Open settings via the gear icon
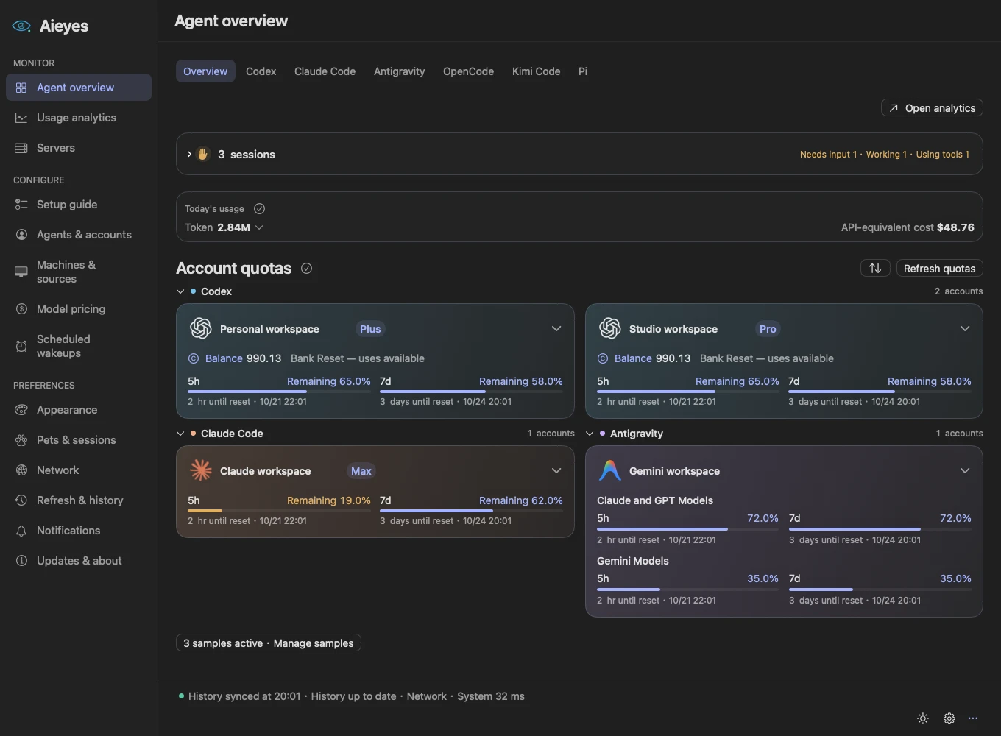Viewport: 1001px width, 736px height. (949, 718)
